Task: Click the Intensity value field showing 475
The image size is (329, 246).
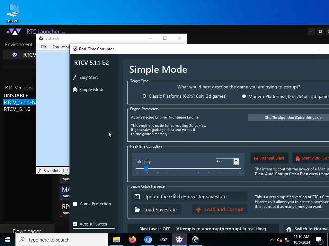Action: tap(225, 161)
